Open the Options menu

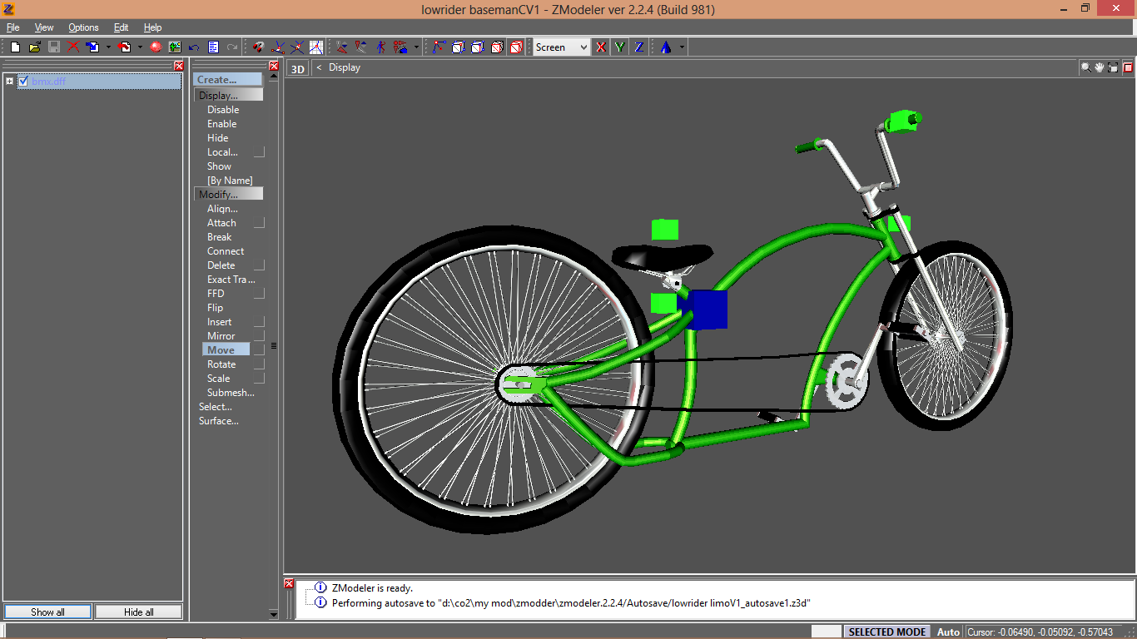pyautogui.click(x=83, y=27)
